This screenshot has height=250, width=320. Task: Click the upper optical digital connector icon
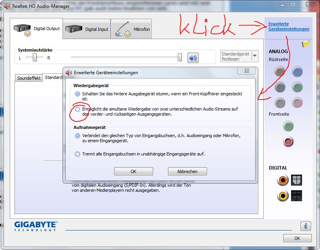296,180
